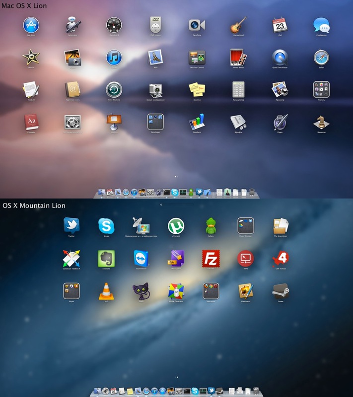Launch DVD Player from Launchpad
This screenshot has width=353, height=397.
pos(155,25)
